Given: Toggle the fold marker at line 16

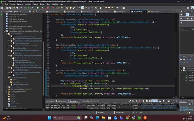Looking at the screenshot, I should [x=50, y=22].
